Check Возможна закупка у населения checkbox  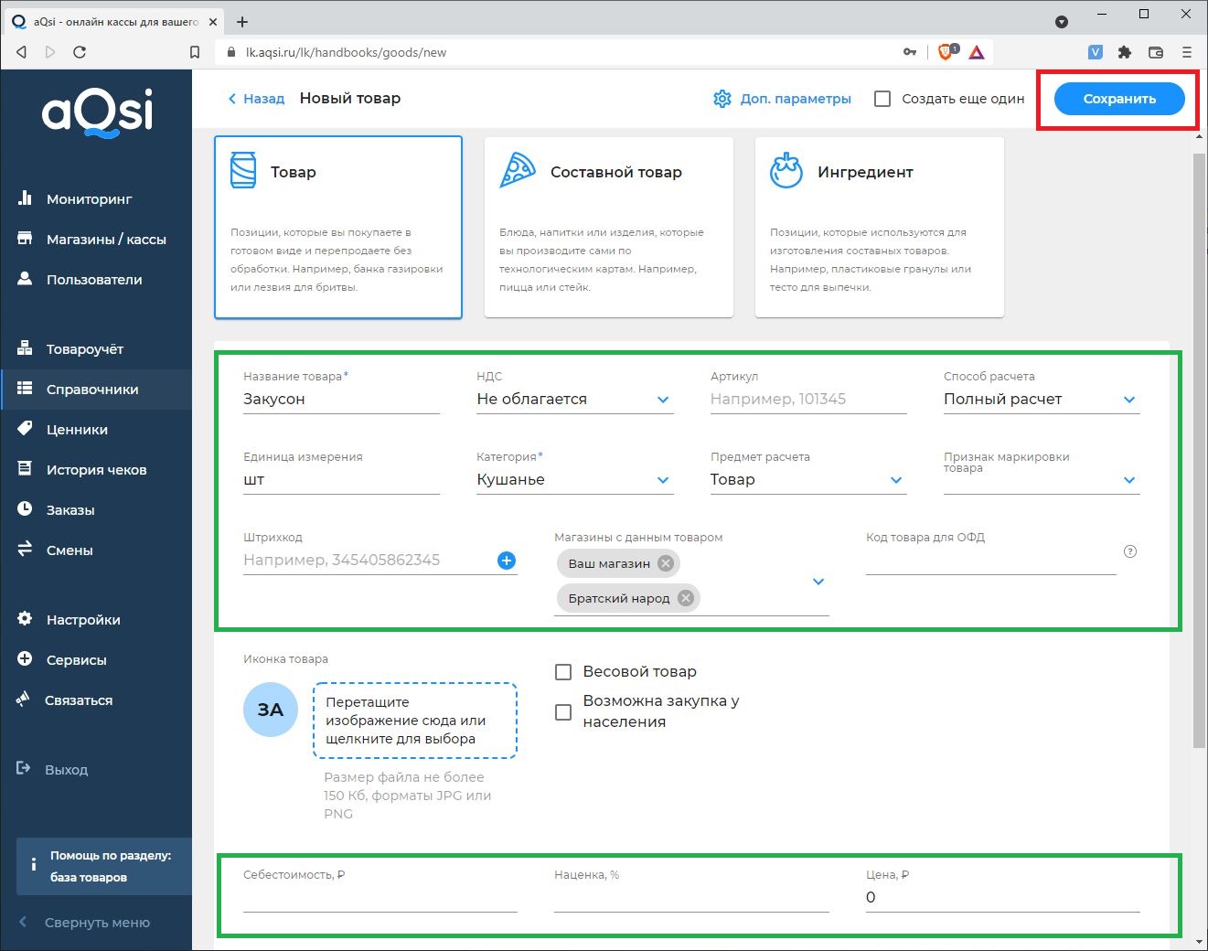pos(564,711)
